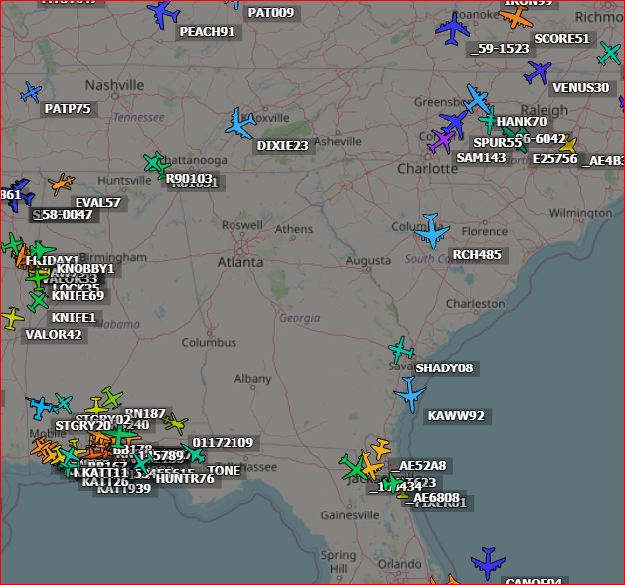The image size is (625, 585).
Task: Select the KNIFE1 callsign label
Action: 74,318
